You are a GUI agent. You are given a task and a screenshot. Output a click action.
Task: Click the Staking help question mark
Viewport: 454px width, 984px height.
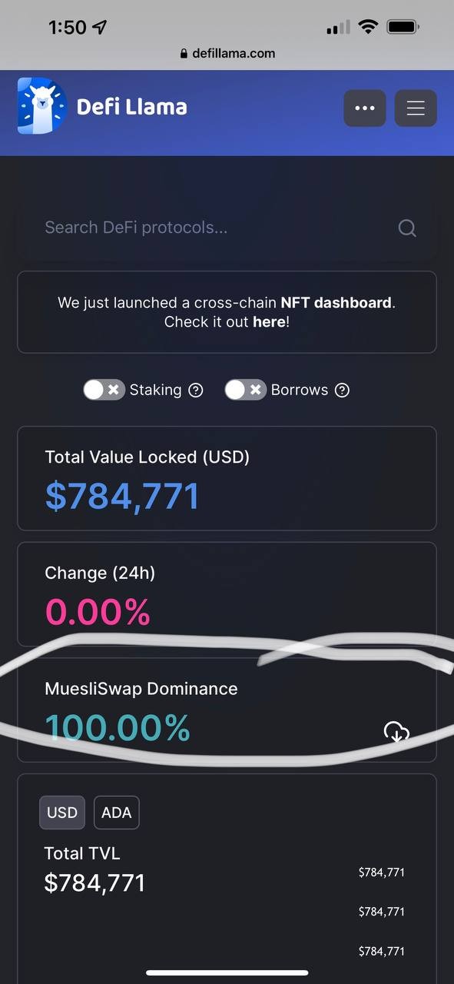pos(196,390)
